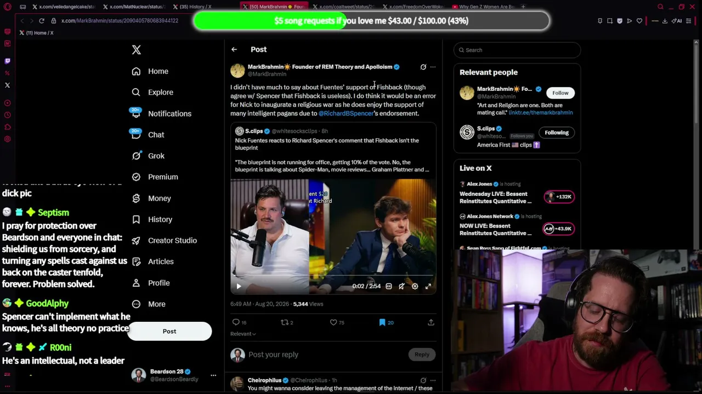Screen dimensions: 702x394
Task: Launch Grok from the sidebar icon
Action: pos(136,156)
